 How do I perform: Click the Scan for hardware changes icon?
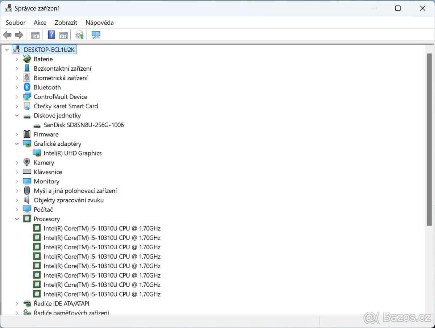tap(95, 34)
